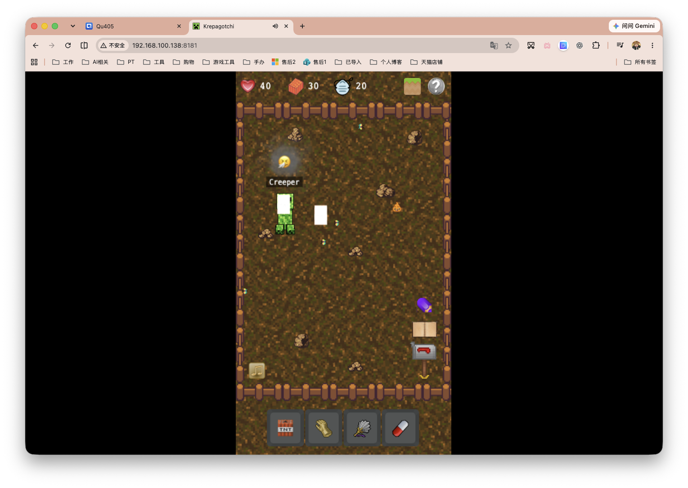This screenshot has height=488, width=688.
Task: Select the red and white pill medicine
Action: tap(400, 428)
